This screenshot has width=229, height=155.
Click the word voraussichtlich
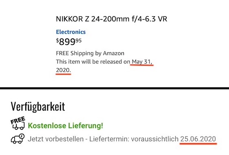(x=155, y=139)
